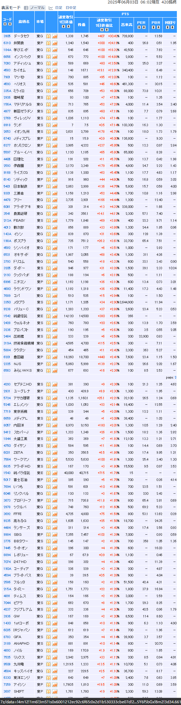Select the 株価 column header
Screen dimensions: 181x705
pos(81,25)
